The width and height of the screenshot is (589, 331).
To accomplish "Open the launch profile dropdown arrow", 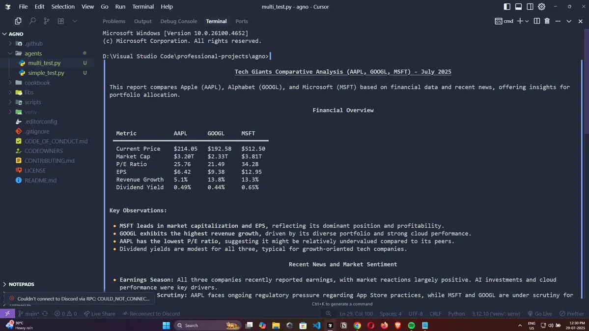I will [527, 22].
